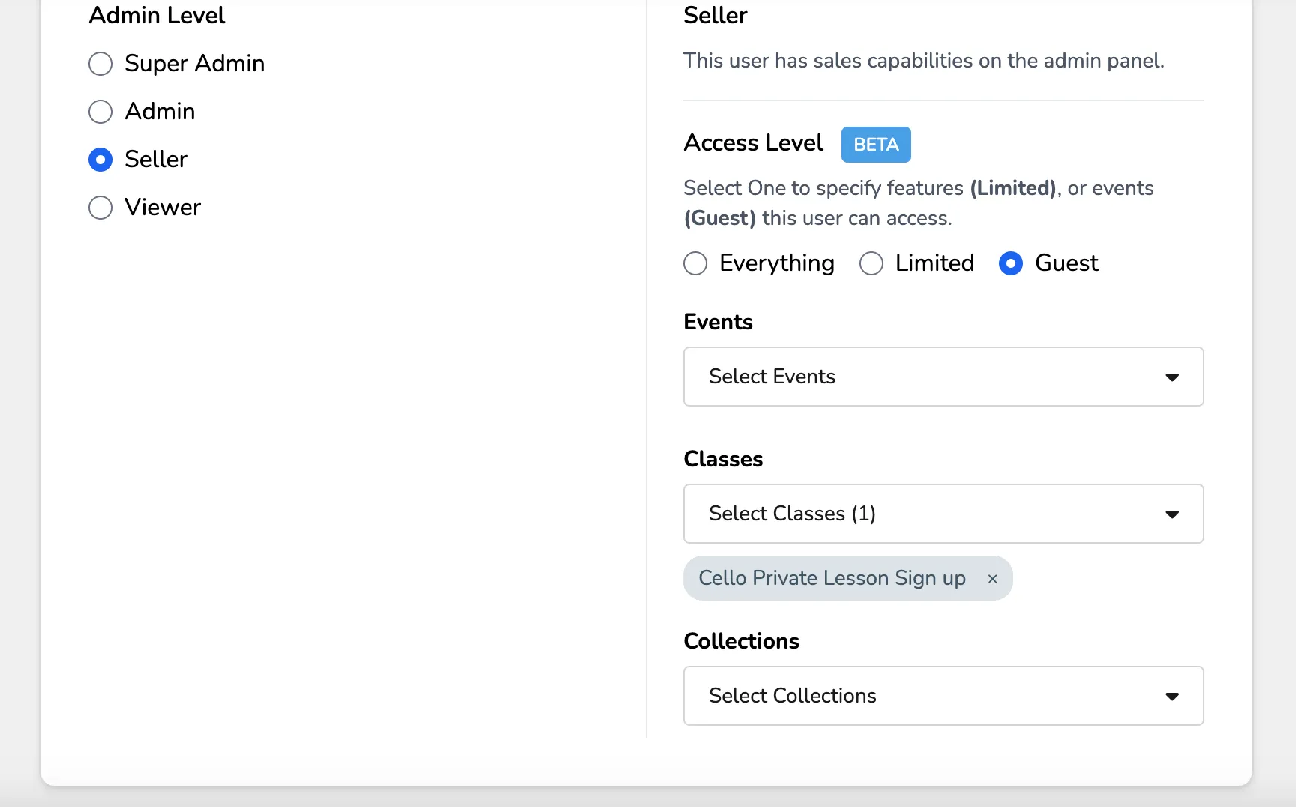Select the Super Admin radio button
This screenshot has width=1296, height=807.
pyautogui.click(x=100, y=64)
